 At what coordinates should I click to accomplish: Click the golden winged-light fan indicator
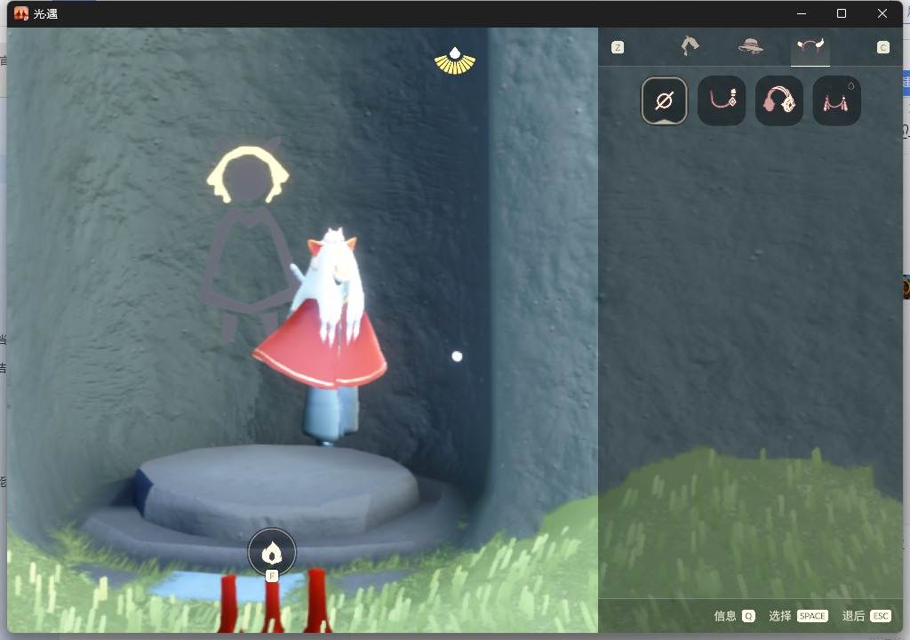pyautogui.click(x=455, y=61)
